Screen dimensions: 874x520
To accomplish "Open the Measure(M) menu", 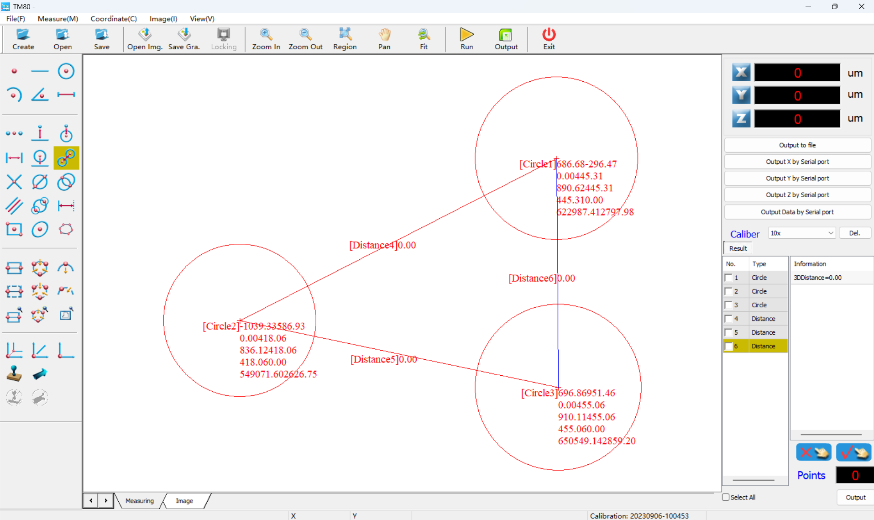I will [x=58, y=19].
